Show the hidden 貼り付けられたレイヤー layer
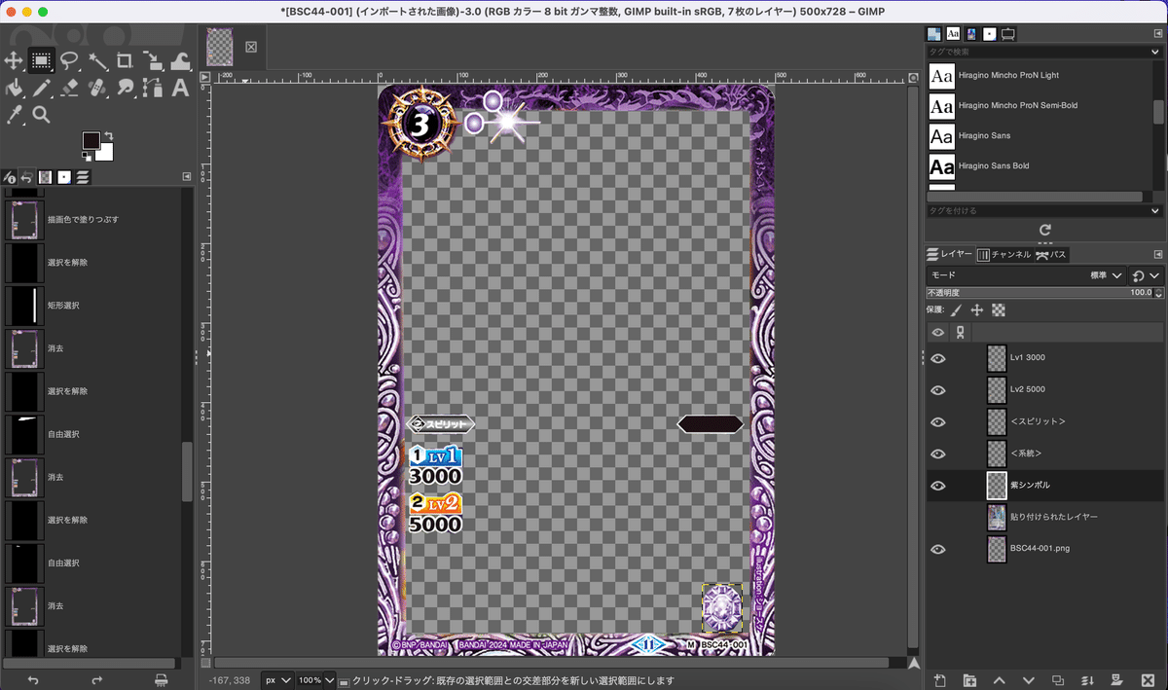1168x690 pixels. pos(938,517)
